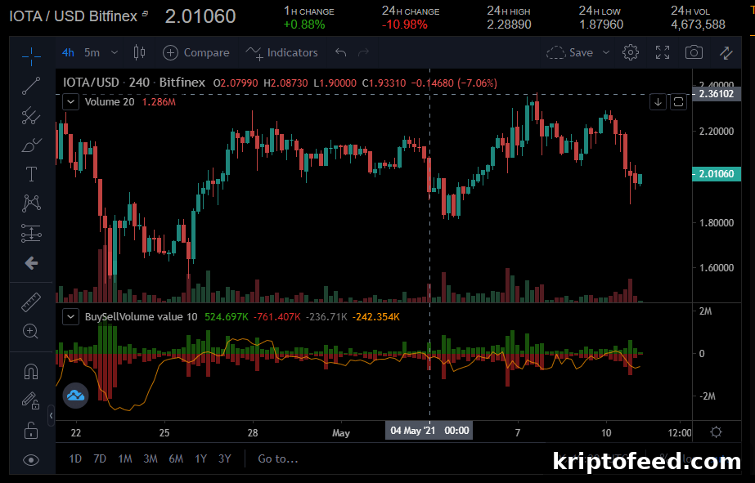Collapse the BuySellVolume indicator legend
Image resolution: width=755 pixels, height=483 pixels.
tap(71, 317)
